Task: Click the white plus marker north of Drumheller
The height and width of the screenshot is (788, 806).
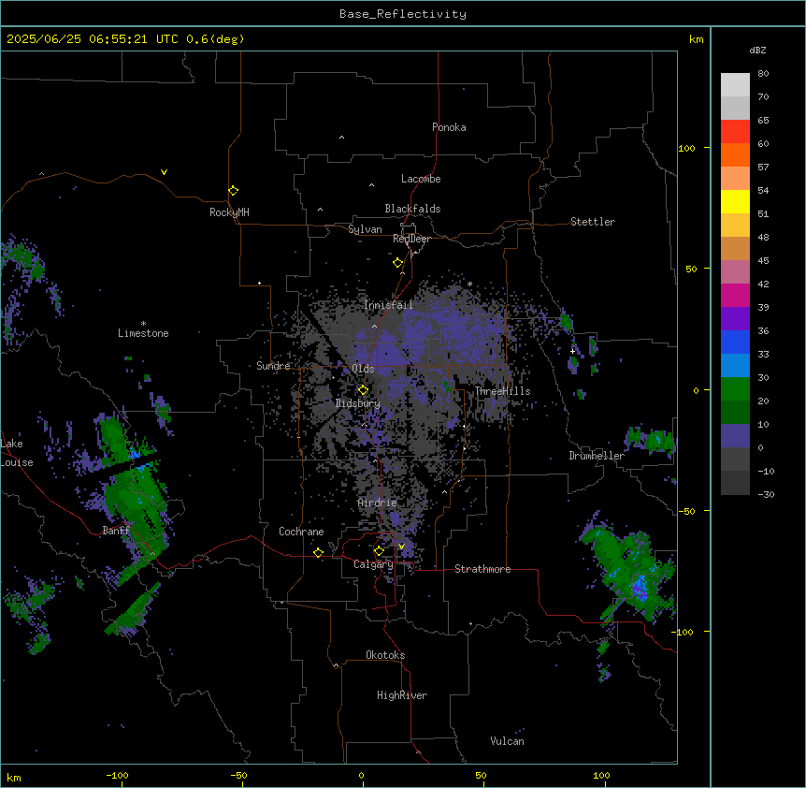Action: click(572, 351)
